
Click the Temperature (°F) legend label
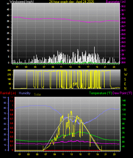(100, 93)
